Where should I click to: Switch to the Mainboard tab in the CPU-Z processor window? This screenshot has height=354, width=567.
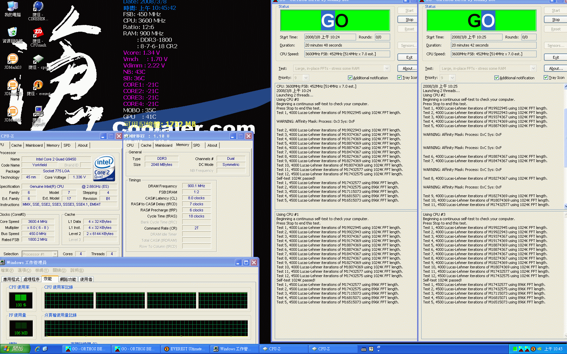(x=34, y=145)
